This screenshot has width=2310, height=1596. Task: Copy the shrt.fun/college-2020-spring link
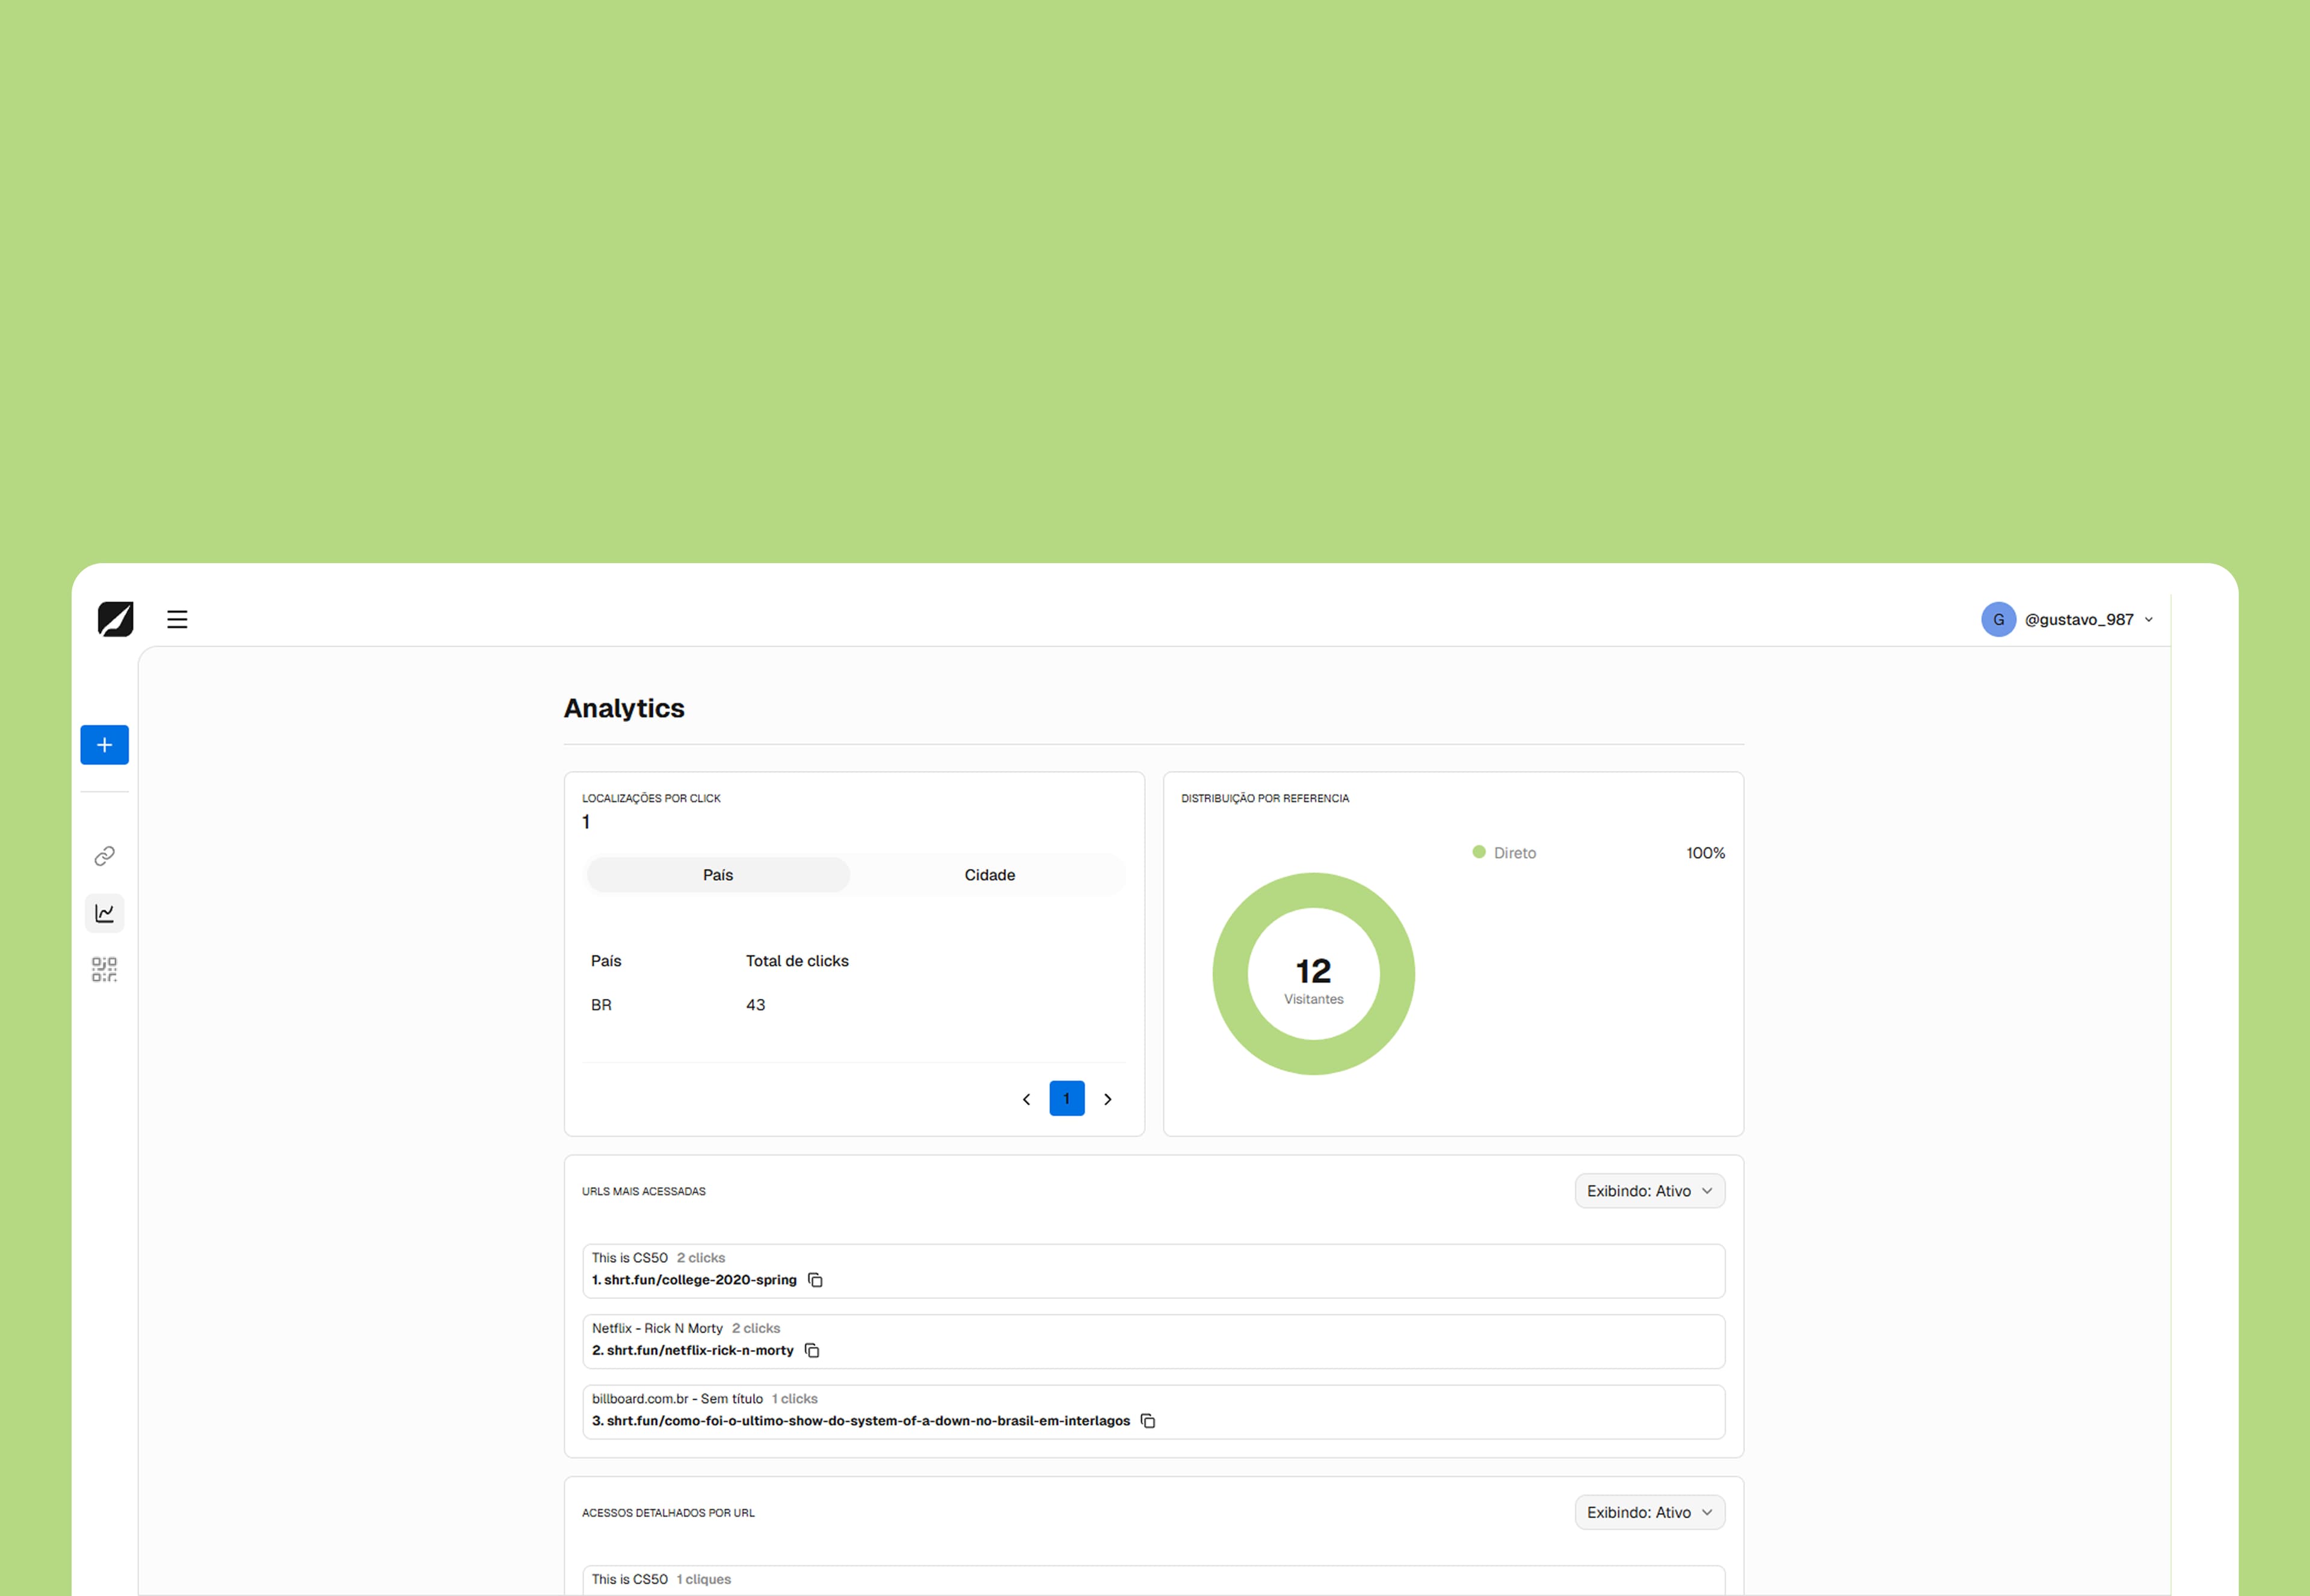point(815,1280)
